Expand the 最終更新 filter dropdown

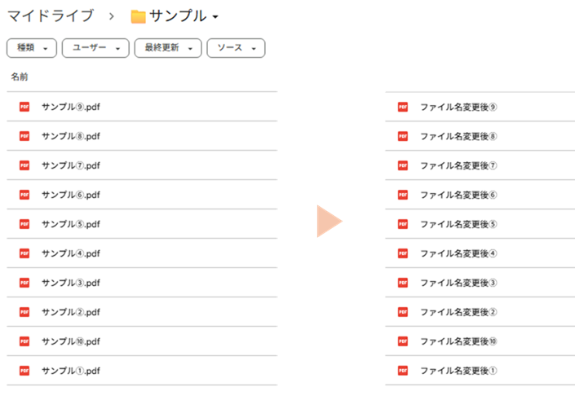(x=167, y=48)
